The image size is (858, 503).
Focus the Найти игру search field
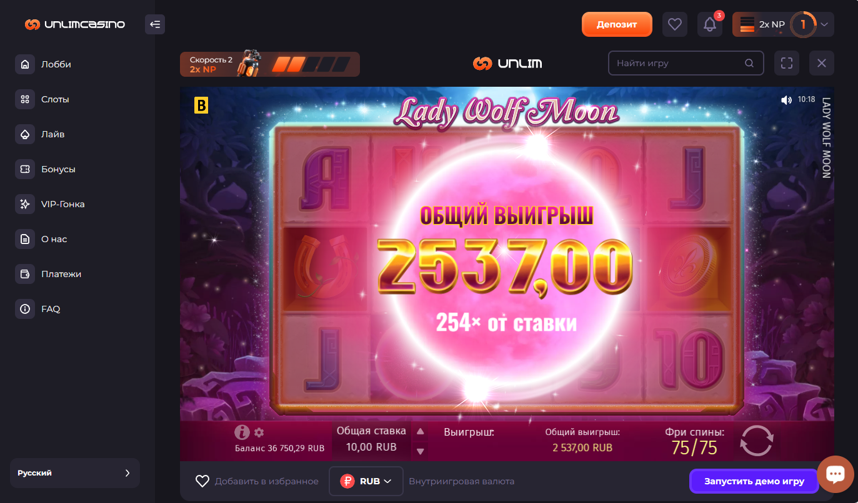click(686, 63)
